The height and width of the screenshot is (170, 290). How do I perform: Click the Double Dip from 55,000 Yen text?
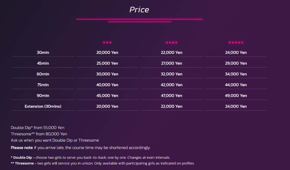click(38, 128)
